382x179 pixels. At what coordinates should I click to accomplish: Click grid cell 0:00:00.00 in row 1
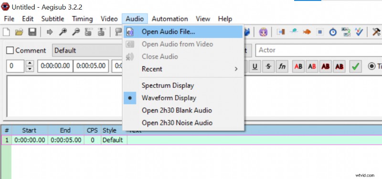(30, 140)
